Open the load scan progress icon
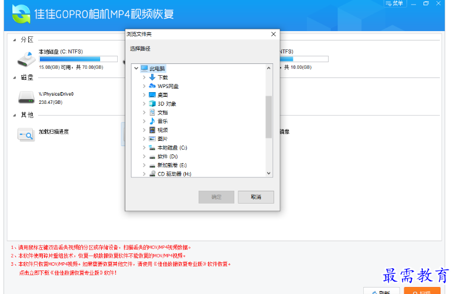The width and height of the screenshot is (454, 294). [26, 135]
